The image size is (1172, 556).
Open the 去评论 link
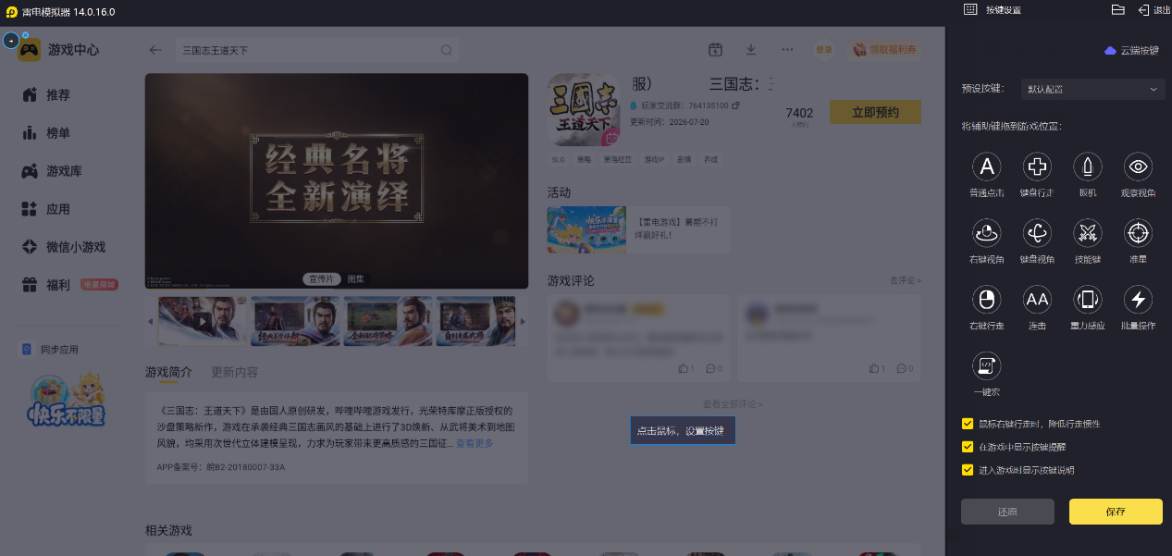pos(906,280)
